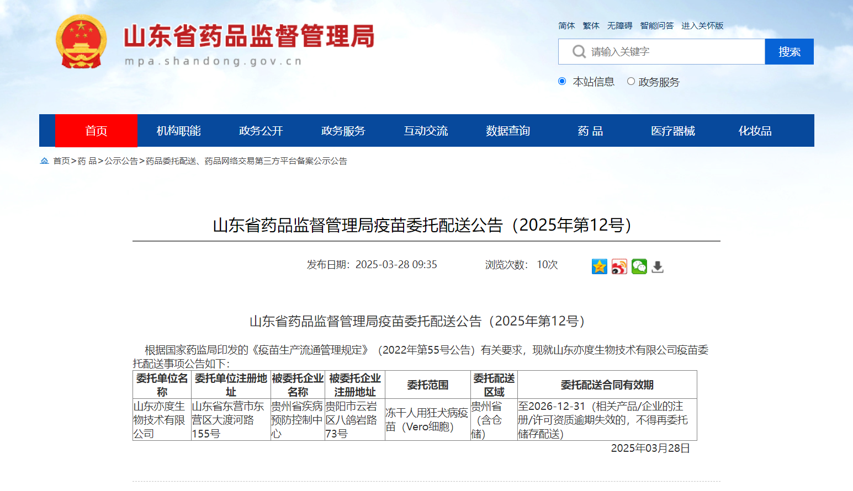Image resolution: width=853 pixels, height=491 pixels.
Task: Click the magnifier icon in search box
Action: tap(579, 52)
